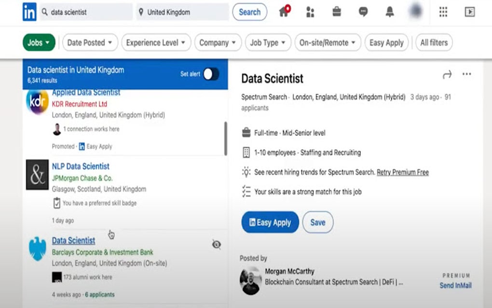Hide the Barclays job using the eye icon
492x308 pixels.
pyautogui.click(x=216, y=244)
